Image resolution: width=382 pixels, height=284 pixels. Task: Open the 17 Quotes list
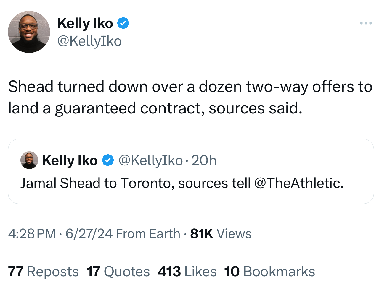[x=118, y=271]
